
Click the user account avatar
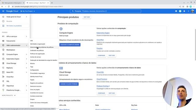click(x=193, y=11)
